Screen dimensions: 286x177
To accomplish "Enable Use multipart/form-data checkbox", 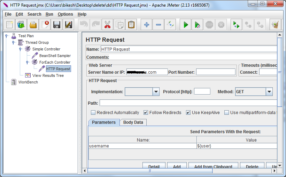I will click(x=226, y=113).
